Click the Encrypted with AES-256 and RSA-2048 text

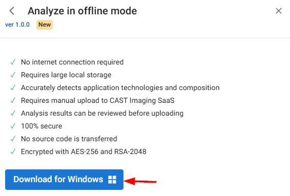coord(84,151)
